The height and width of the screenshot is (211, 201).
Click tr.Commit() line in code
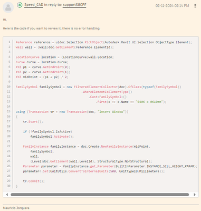tap(34, 181)
